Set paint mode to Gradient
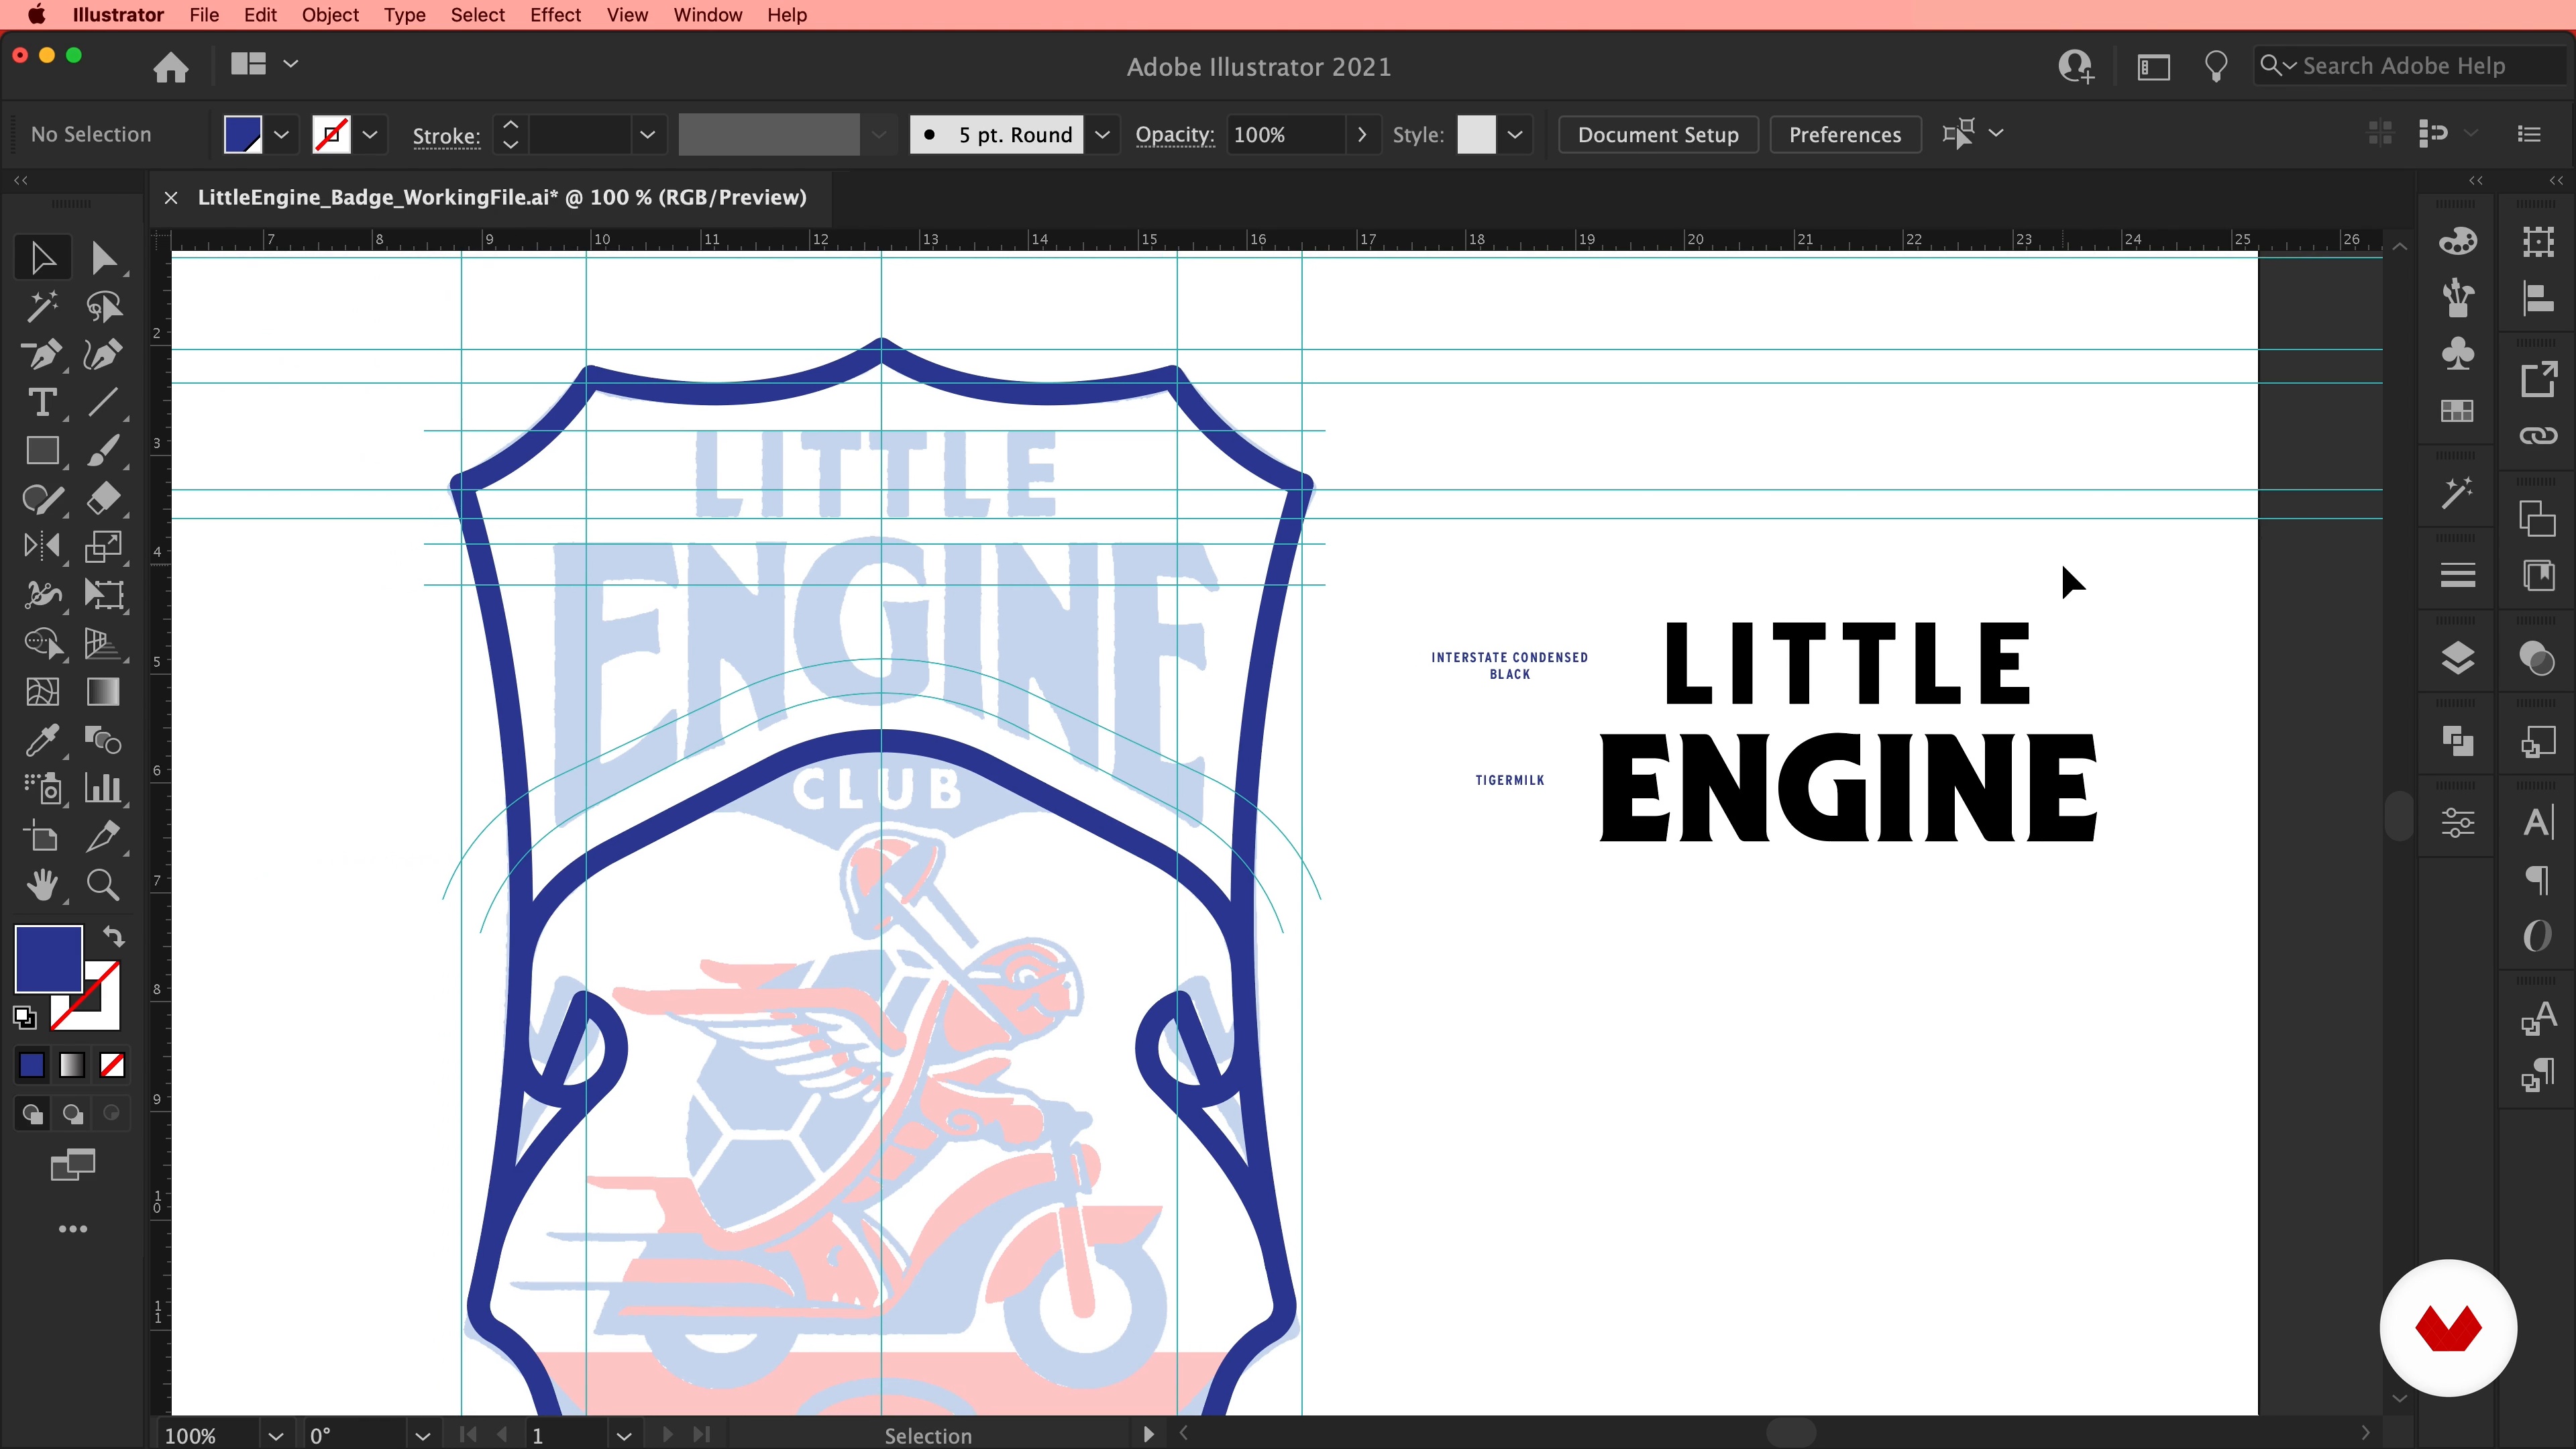Screen dimensions: 2576x1449 [x=72, y=1065]
